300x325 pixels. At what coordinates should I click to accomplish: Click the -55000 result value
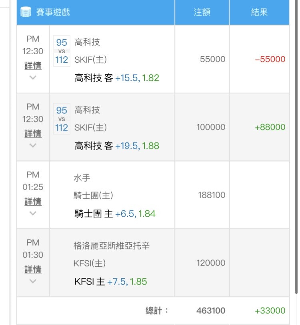[270, 59]
